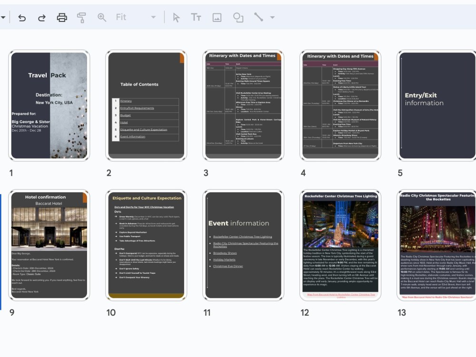Screen dimensions: 476x357
Task: Select slide 2 Table of Contents
Action: tap(146, 105)
